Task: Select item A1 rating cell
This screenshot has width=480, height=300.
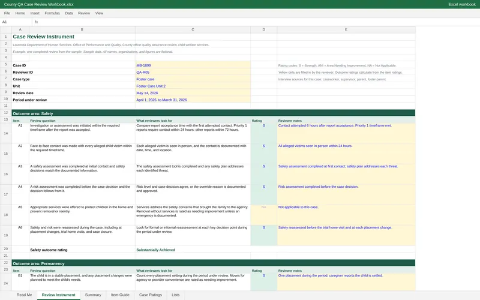Action: tap(264, 133)
